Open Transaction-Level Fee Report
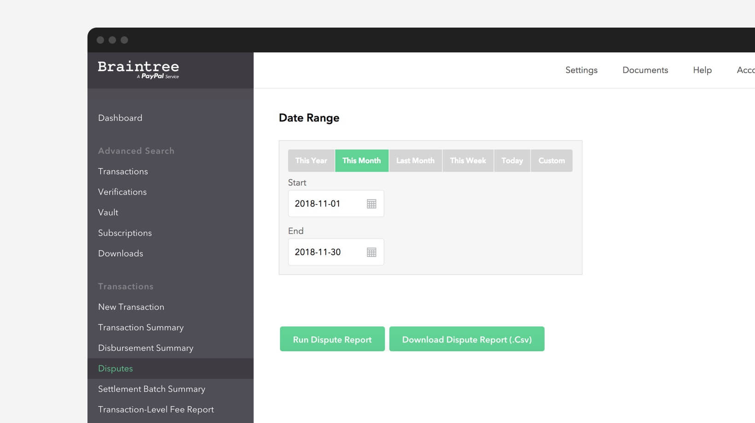The width and height of the screenshot is (755, 423). pos(156,410)
